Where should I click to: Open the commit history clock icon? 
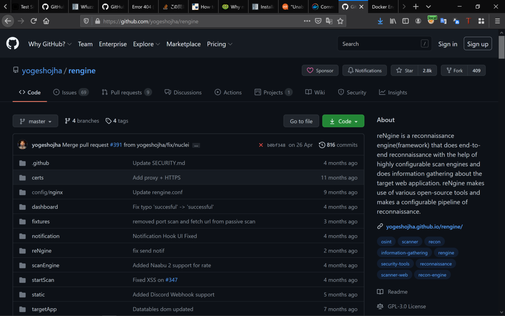(x=322, y=145)
